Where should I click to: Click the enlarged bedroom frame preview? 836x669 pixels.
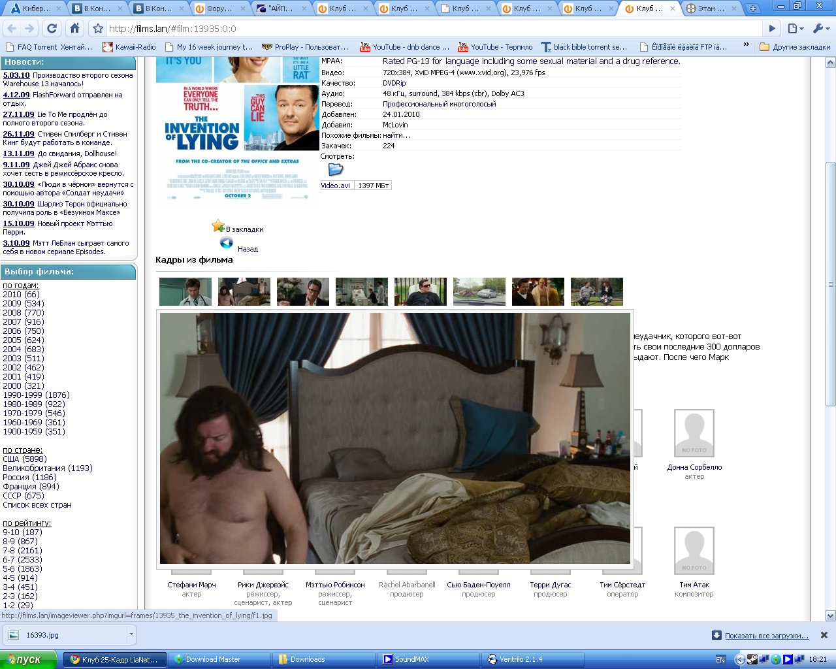click(x=395, y=438)
